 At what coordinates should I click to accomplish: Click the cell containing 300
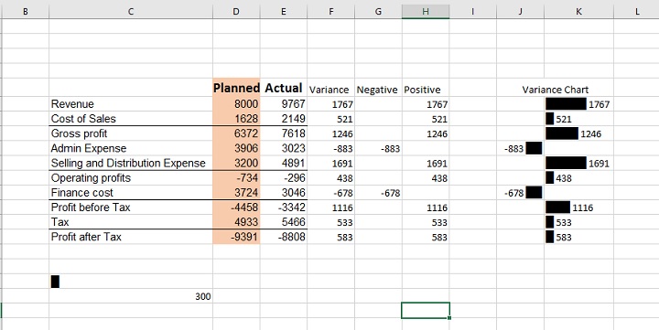point(131,297)
